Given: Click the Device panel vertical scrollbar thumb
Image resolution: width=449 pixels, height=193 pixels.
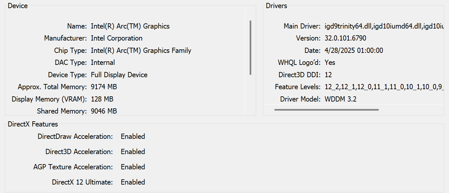Looking at the screenshot, I should (250, 48).
